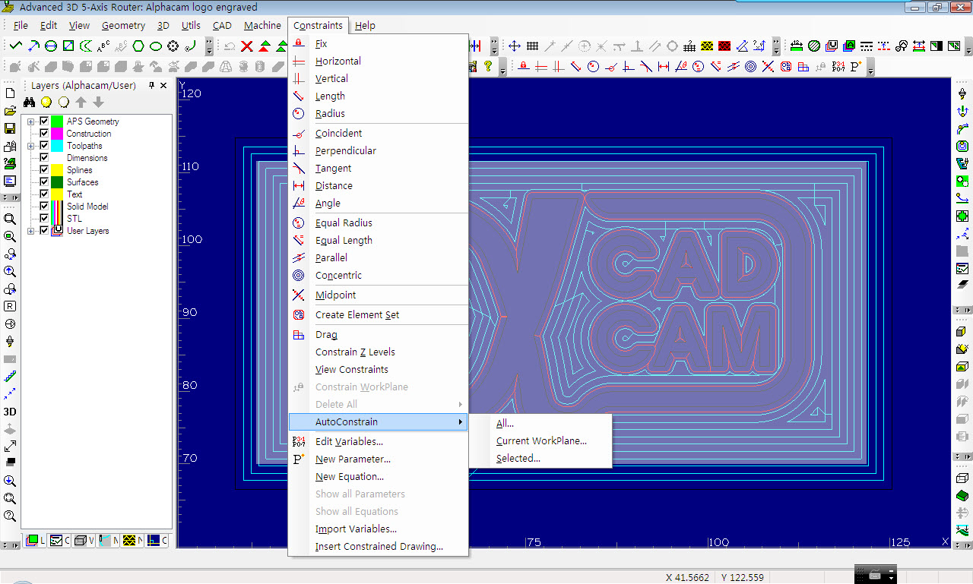Image resolution: width=973 pixels, height=584 pixels.
Task: Close the Layers panel
Action: click(163, 86)
